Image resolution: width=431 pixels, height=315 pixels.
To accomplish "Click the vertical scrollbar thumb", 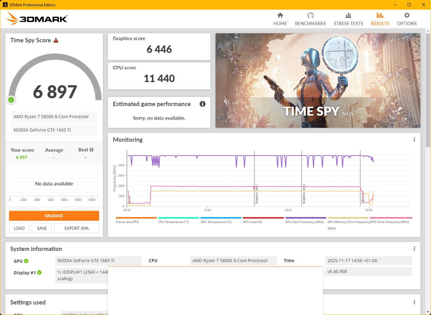I will coord(428,90).
